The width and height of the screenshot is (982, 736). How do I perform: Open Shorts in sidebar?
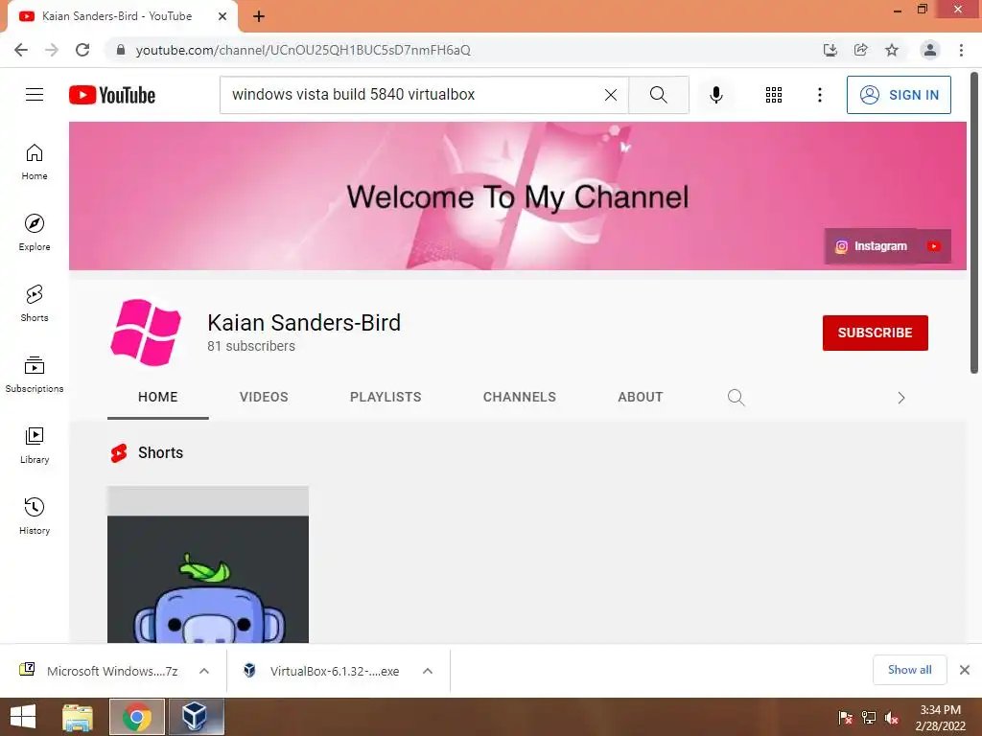(x=35, y=304)
